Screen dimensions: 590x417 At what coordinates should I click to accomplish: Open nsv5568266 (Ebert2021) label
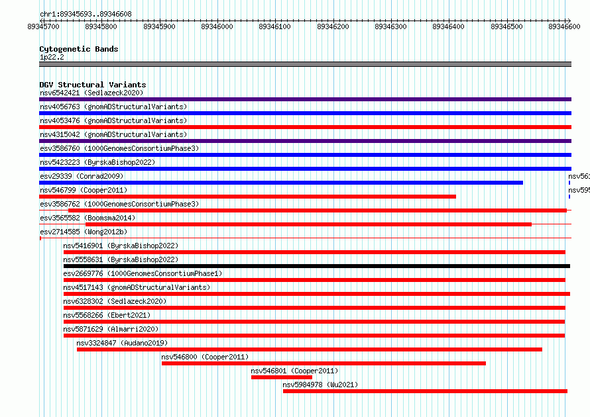(x=107, y=315)
